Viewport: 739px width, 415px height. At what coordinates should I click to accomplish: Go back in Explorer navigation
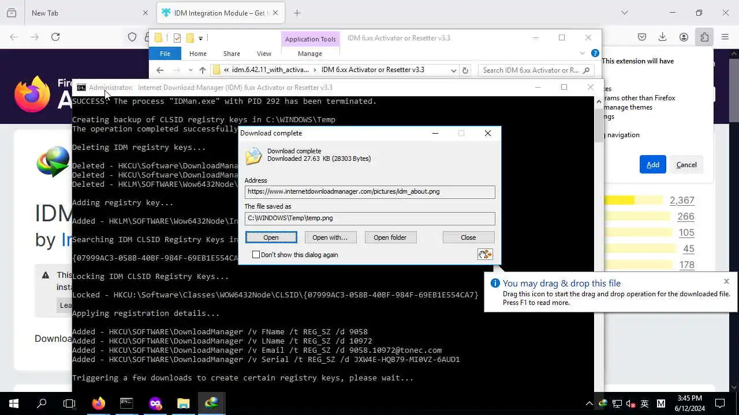(160, 70)
